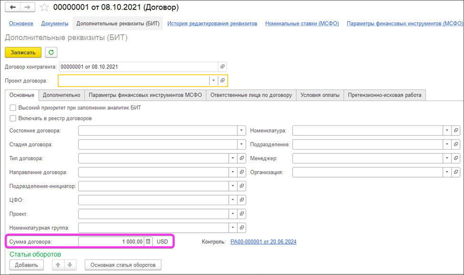Toggle Включать в реестр договоров checkbox
The height and width of the screenshot is (275, 464).
pos(13,118)
